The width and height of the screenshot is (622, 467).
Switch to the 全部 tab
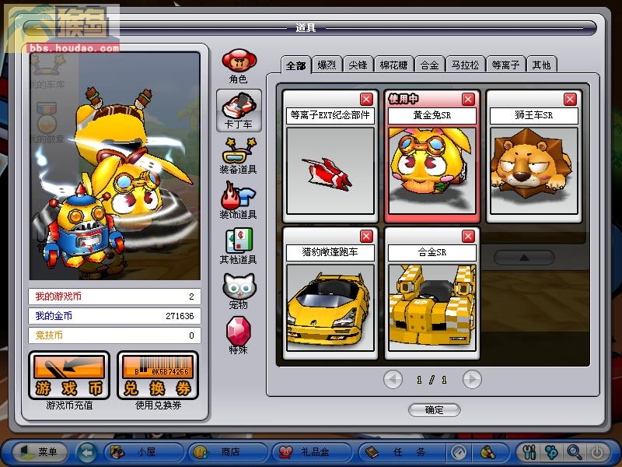point(296,65)
